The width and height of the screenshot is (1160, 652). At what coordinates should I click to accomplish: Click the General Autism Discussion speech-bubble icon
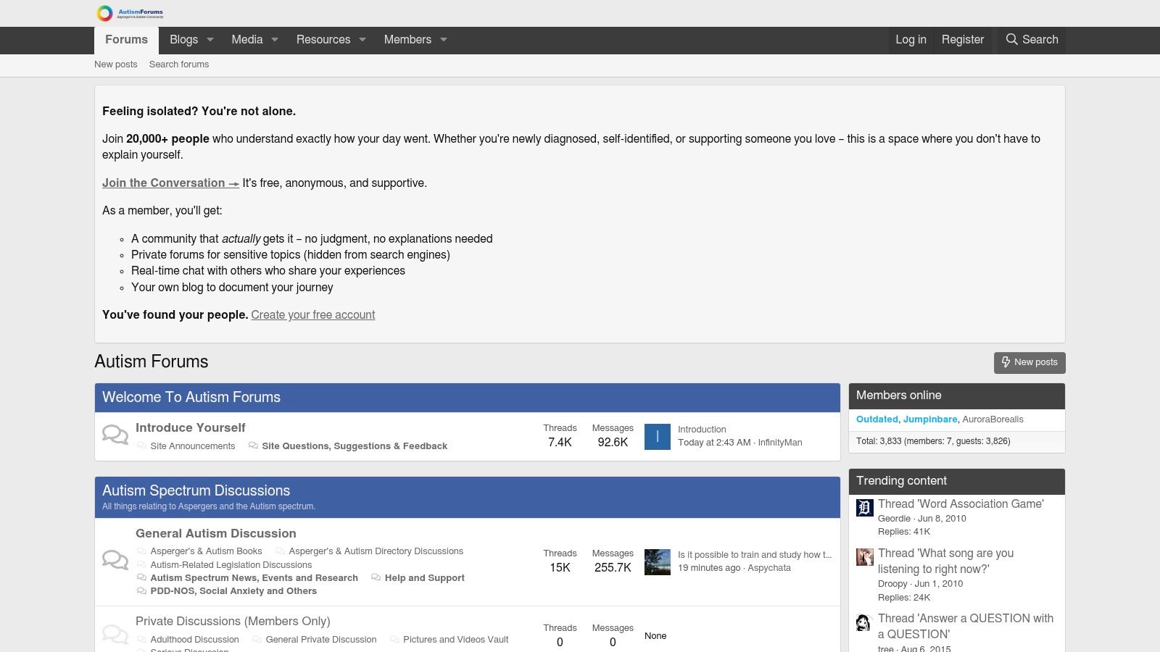[115, 560]
